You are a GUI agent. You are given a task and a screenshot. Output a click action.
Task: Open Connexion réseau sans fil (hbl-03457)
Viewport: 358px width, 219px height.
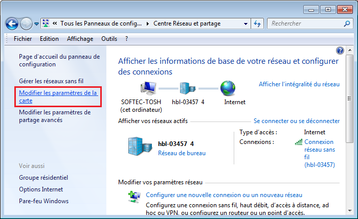320,153
